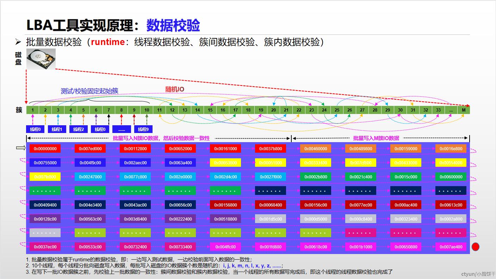Click the red block 0x007ed000
This screenshot has height=279, width=496.
tap(90, 148)
